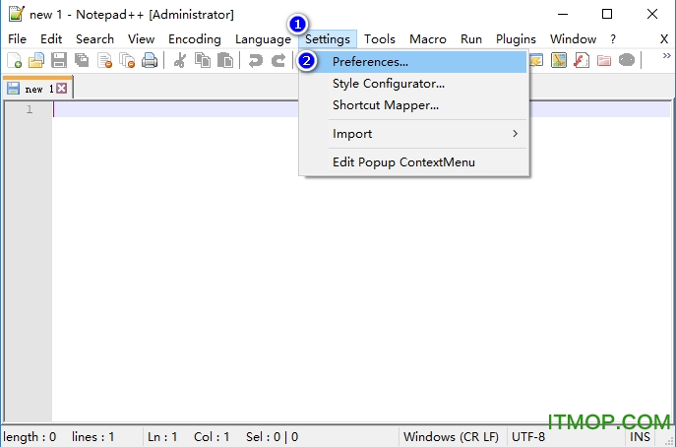
Task: Click Windows (CR LF) line ending indicator
Action: [451, 437]
